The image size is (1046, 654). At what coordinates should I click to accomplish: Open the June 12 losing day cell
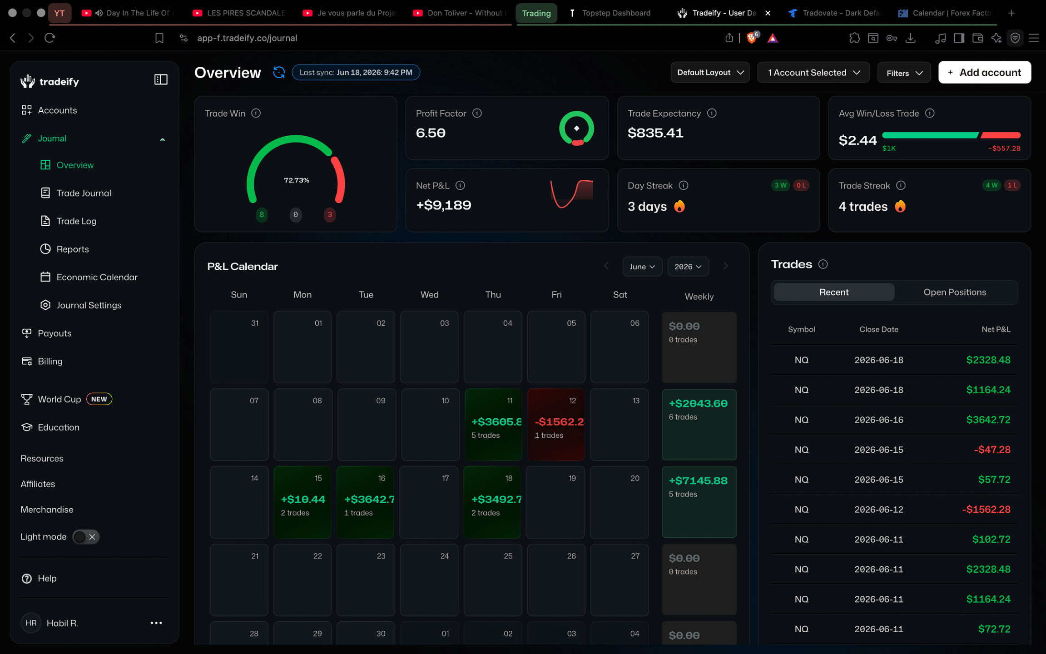pyautogui.click(x=556, y=425)
